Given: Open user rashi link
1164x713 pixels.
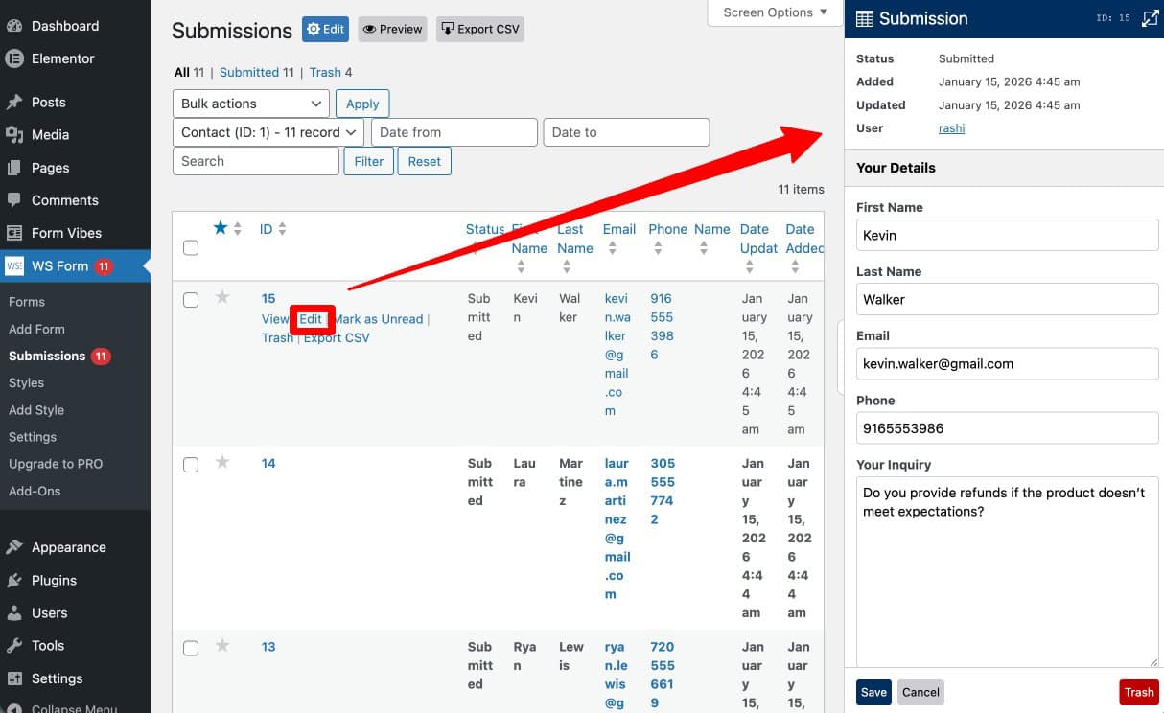Looking at the screenshot, I should point(951,127).
